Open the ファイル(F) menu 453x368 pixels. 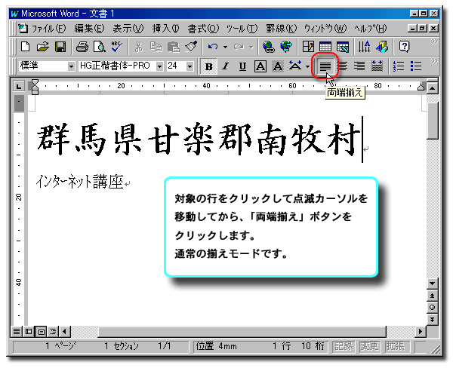coord(48,29)
